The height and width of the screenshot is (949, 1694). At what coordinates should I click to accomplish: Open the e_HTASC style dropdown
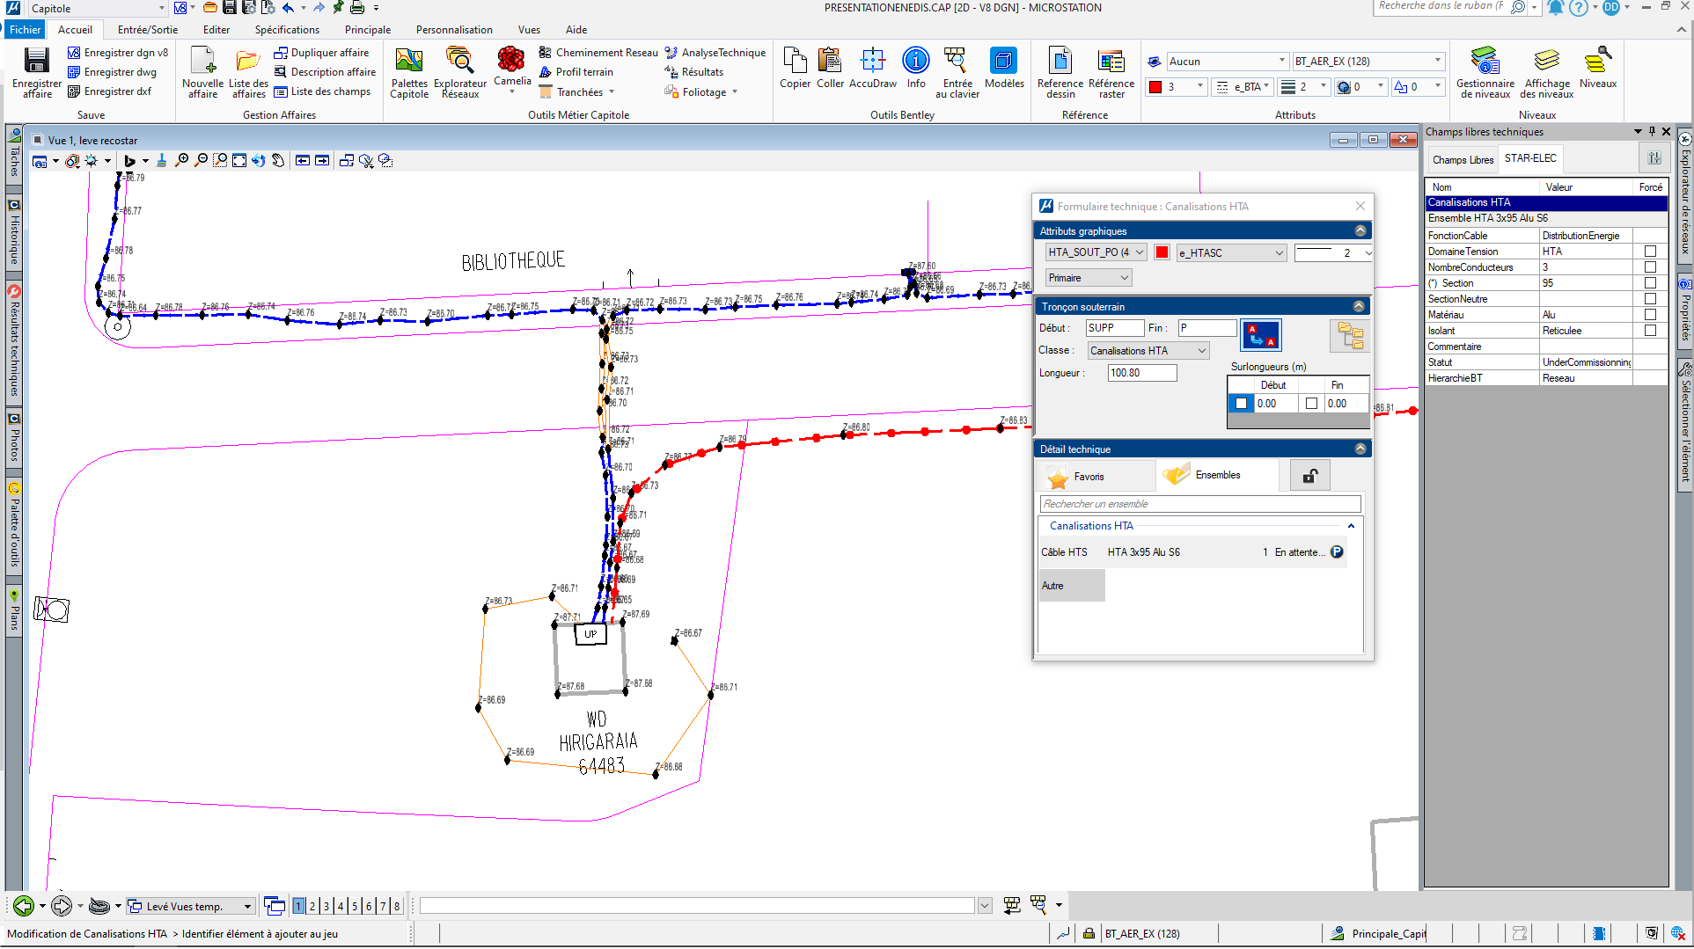point(1231,252)
